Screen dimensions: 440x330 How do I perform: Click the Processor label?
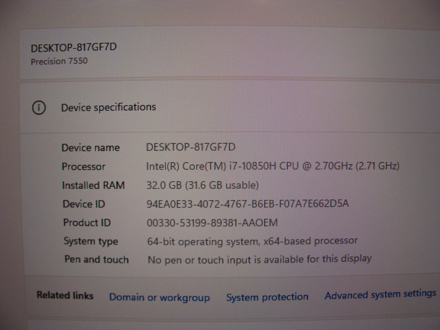point(84,167)
